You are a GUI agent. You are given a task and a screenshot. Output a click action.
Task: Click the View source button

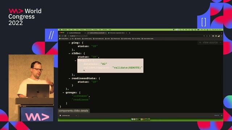point(210,43)
